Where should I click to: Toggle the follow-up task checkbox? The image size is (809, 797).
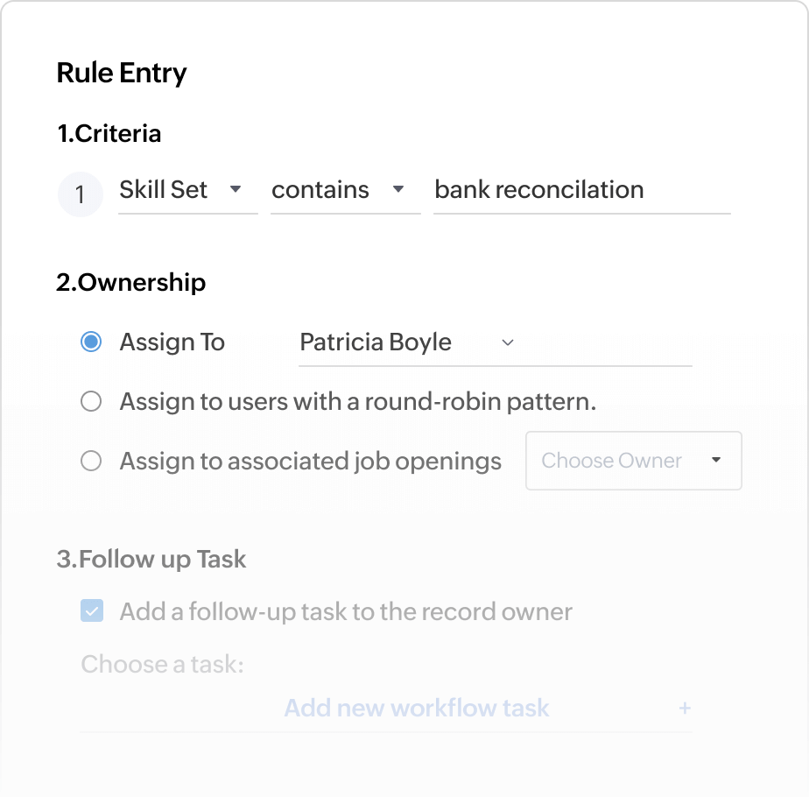pos(91,610)
